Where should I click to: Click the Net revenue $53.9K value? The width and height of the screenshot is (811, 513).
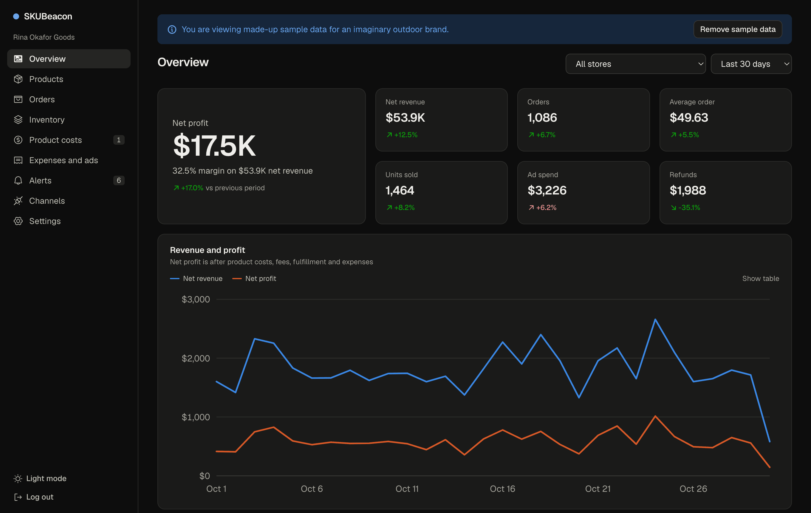pyautogui.click(x=405, y=118)
